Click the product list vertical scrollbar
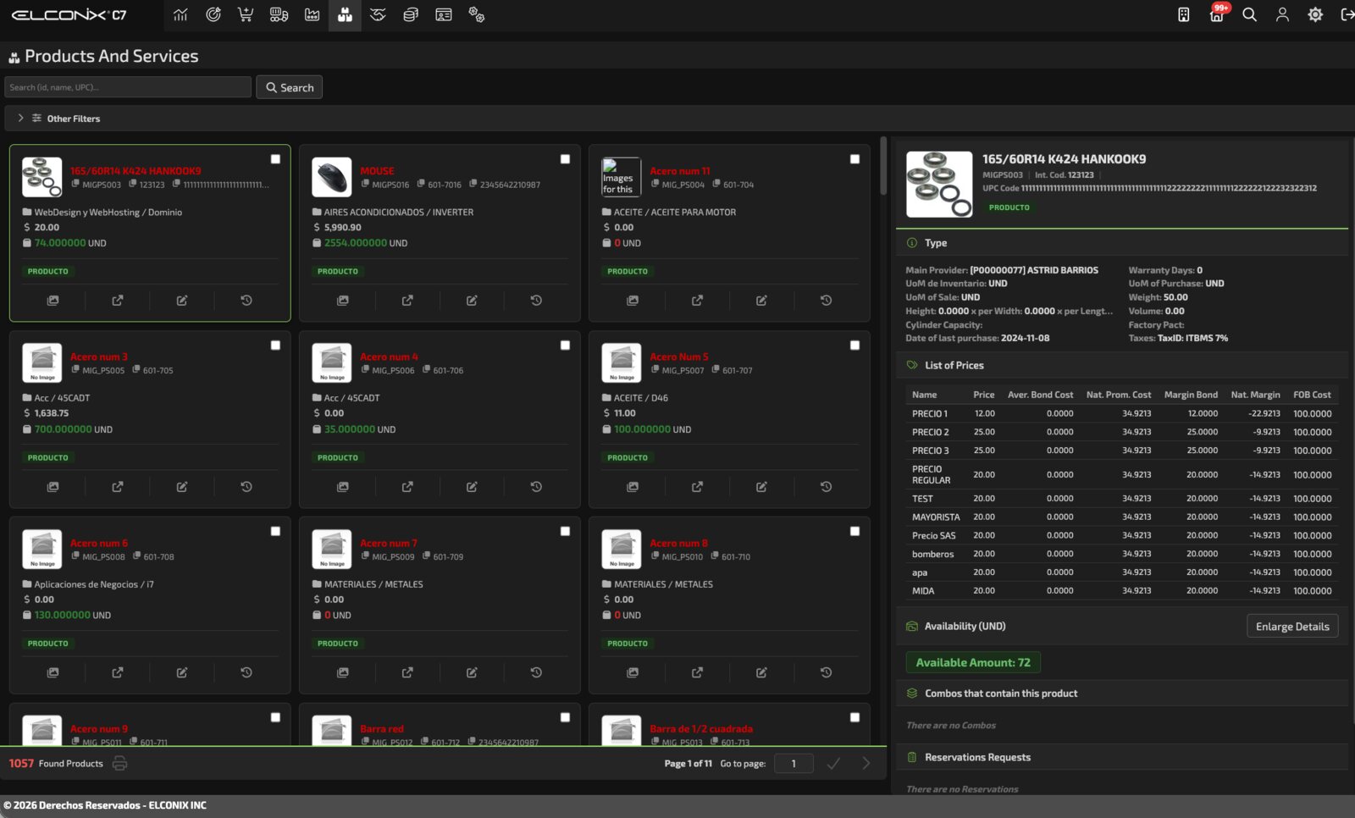 click(883, 166)
